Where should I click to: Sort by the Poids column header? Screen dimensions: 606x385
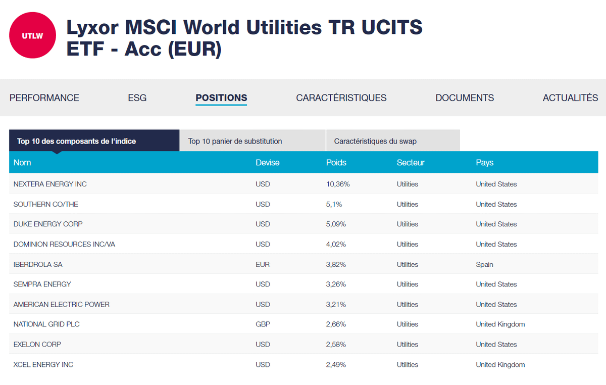[336, 163]
